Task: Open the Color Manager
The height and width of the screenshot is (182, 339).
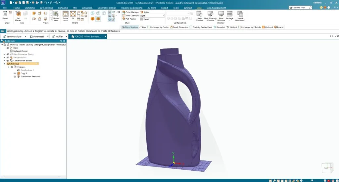Action: pyautogui.click(x=131, y=12)
